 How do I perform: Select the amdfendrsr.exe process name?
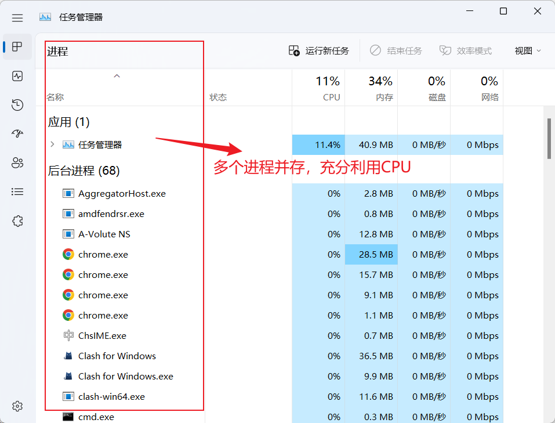111,214
